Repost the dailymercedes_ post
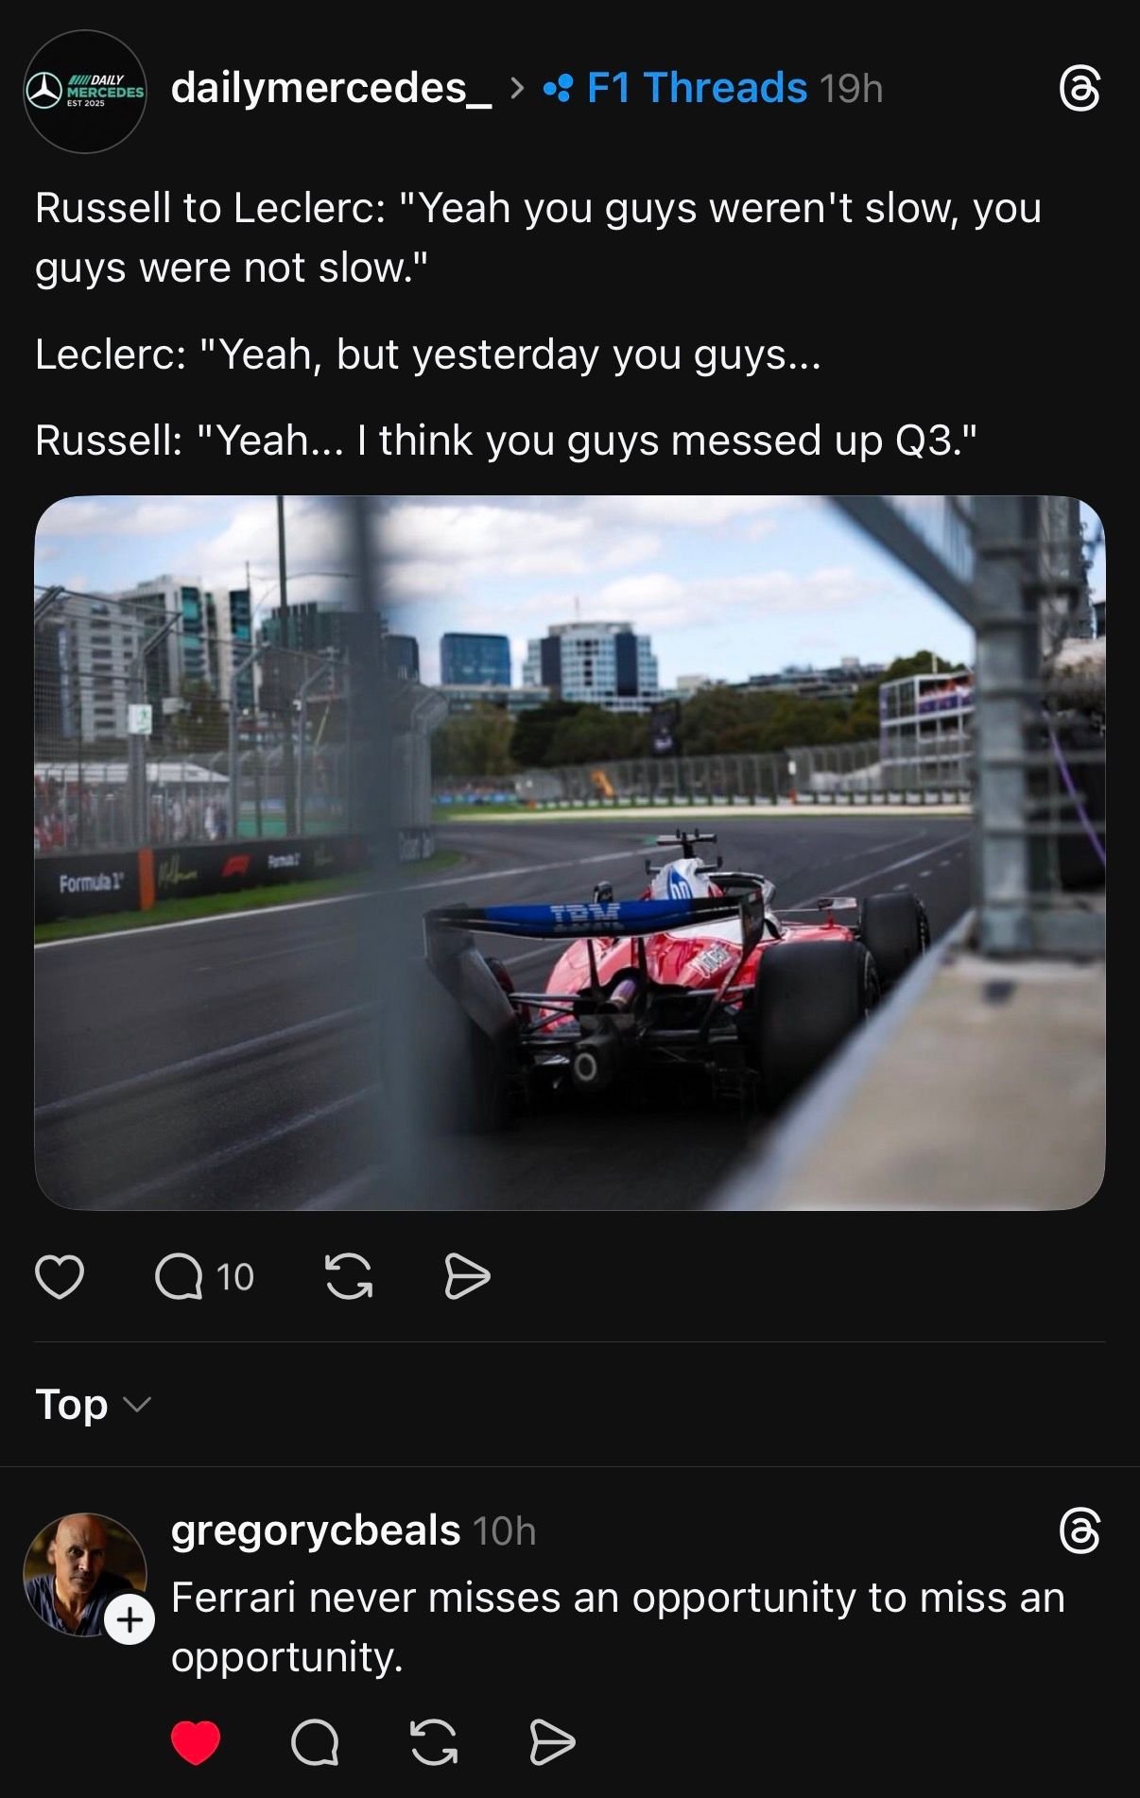 coord(349,1277)
